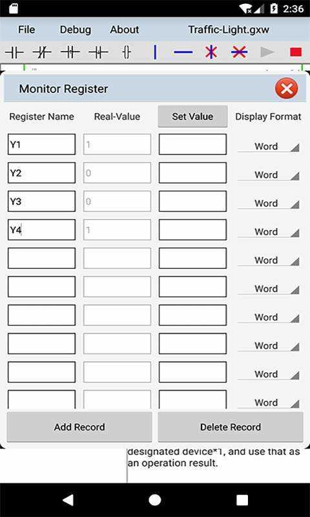Screen dimensions: 310x517
Task: Open Display Format dropdown for Y1
Action: (x=269, y=146)
